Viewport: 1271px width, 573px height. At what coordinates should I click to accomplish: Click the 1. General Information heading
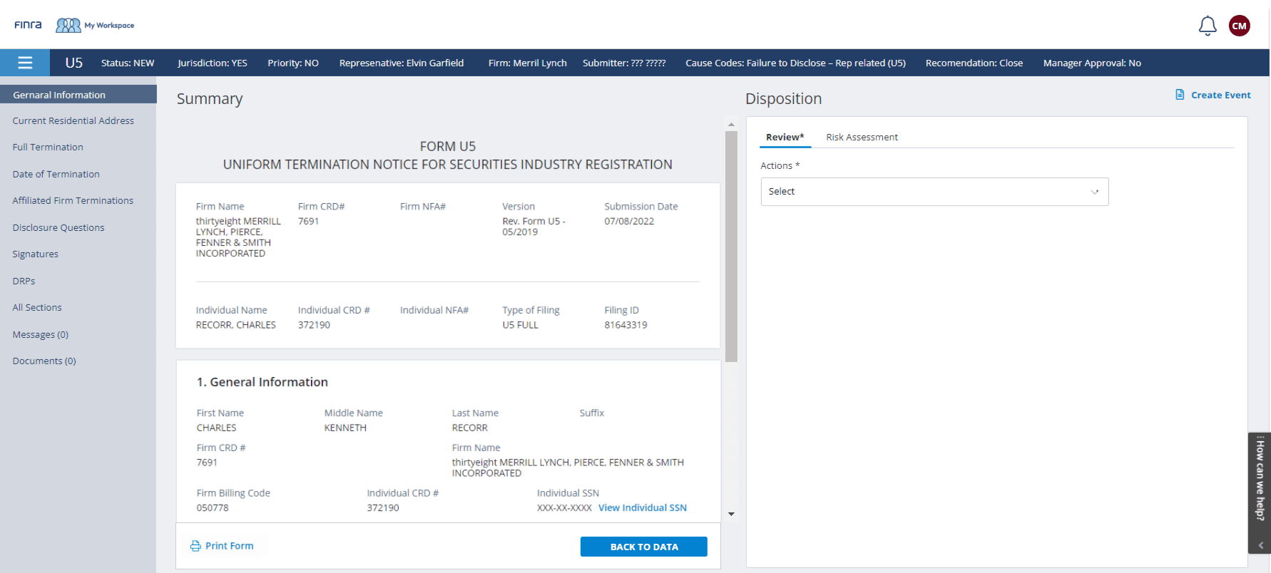coord(262,382)
